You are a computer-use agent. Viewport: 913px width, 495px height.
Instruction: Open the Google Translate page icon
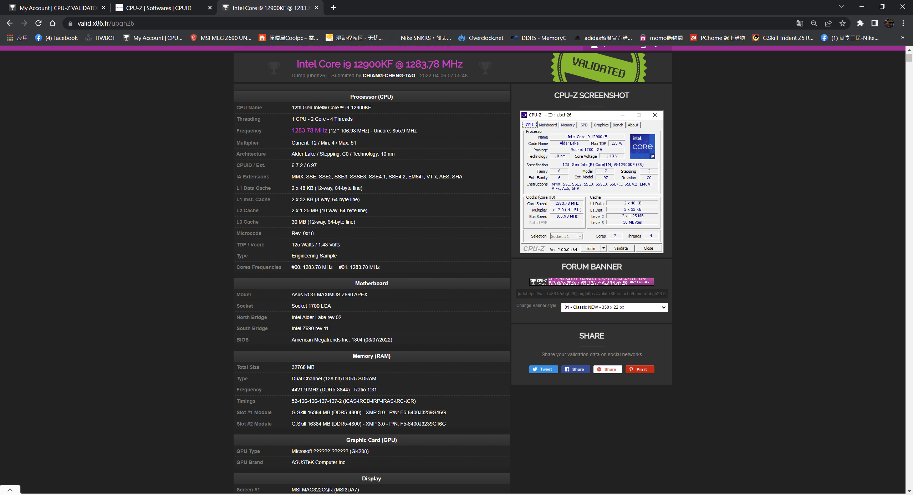pos(800,23)
